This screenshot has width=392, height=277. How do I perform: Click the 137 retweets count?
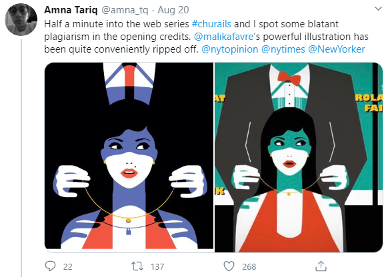tap(157, 267)
